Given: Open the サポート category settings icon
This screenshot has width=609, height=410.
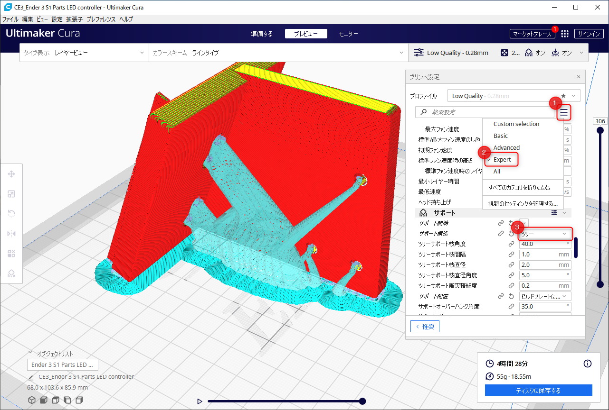Looking at the screenshot, I should coord(554,213).
